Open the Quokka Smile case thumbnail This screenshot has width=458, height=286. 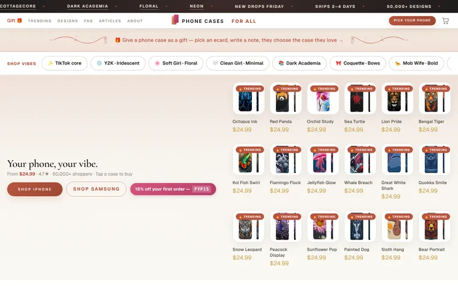point(435,160)
